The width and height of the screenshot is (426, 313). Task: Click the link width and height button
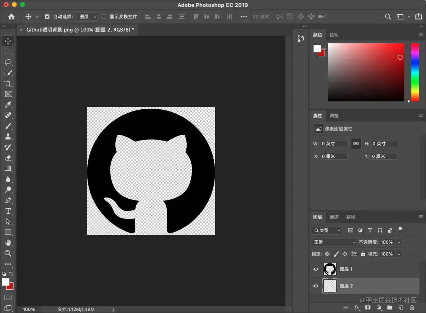click(356, 144)
